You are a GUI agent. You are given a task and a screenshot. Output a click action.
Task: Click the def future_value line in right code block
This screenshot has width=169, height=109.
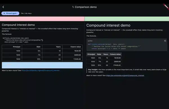106,44
